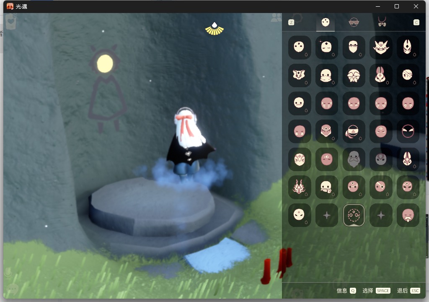Choose the blindfold mask with ponytail

tap(354, 131)
